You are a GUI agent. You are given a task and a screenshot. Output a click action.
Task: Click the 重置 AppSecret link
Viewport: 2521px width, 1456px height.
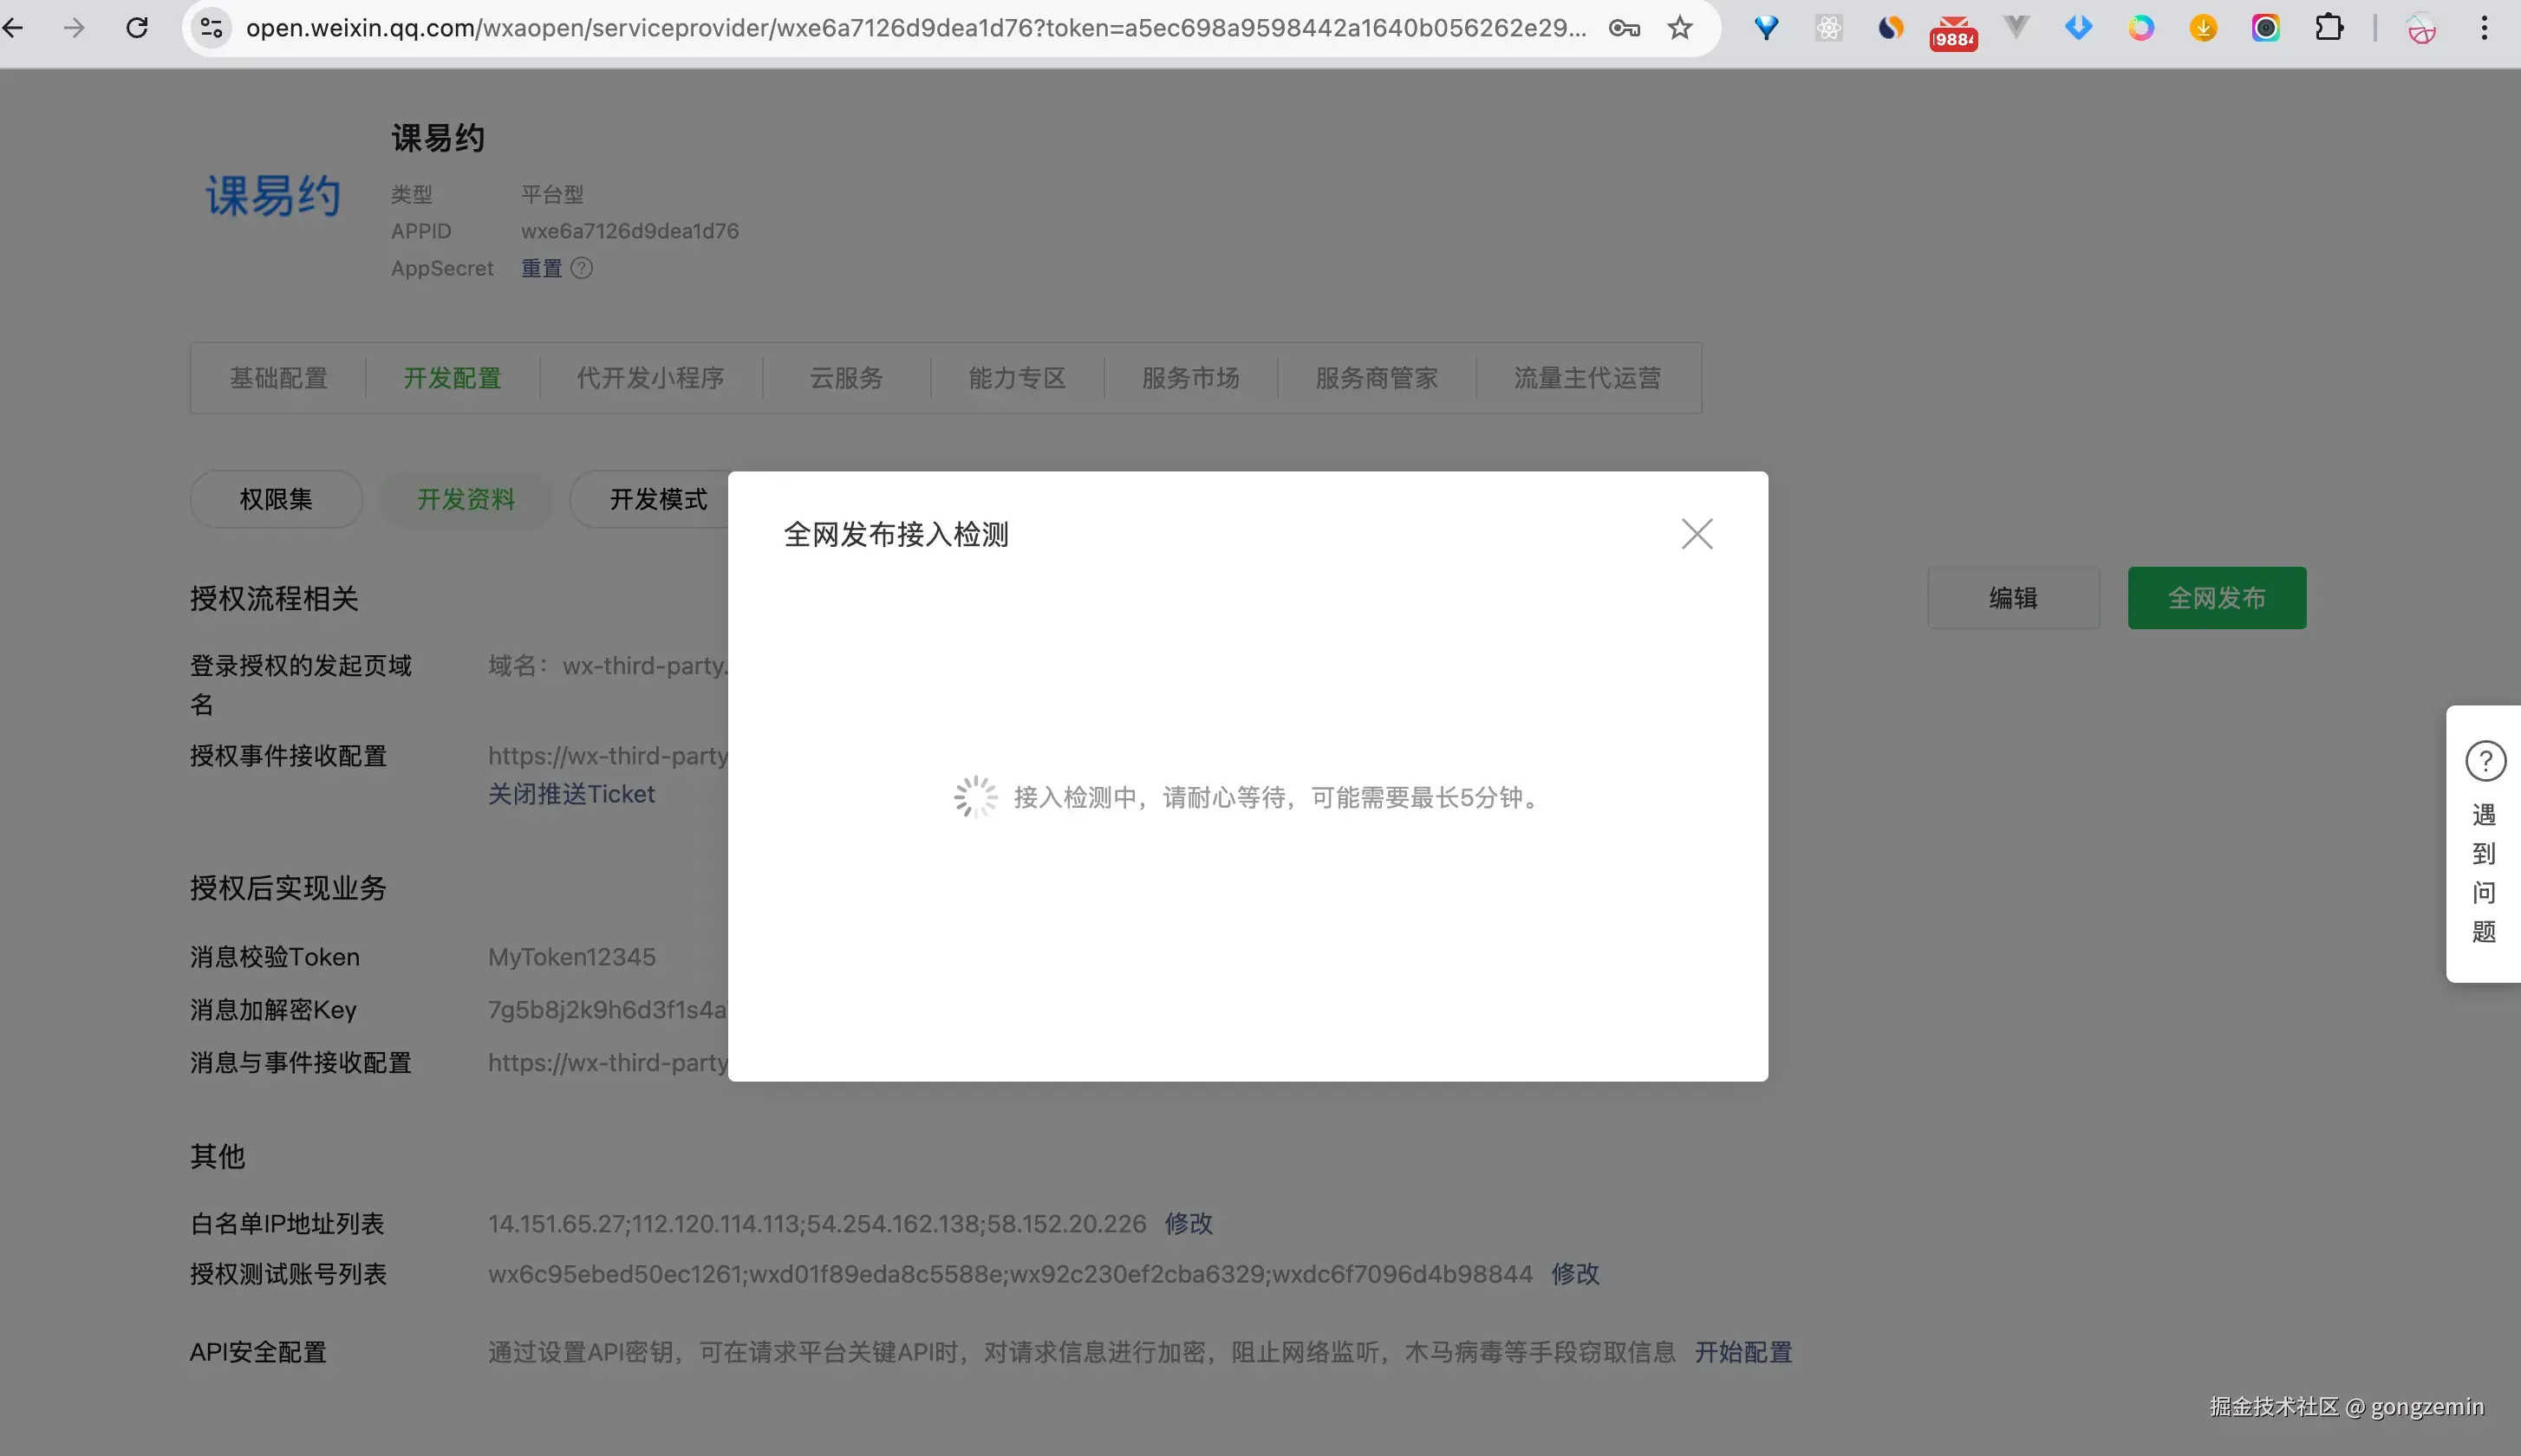point(541,268)
